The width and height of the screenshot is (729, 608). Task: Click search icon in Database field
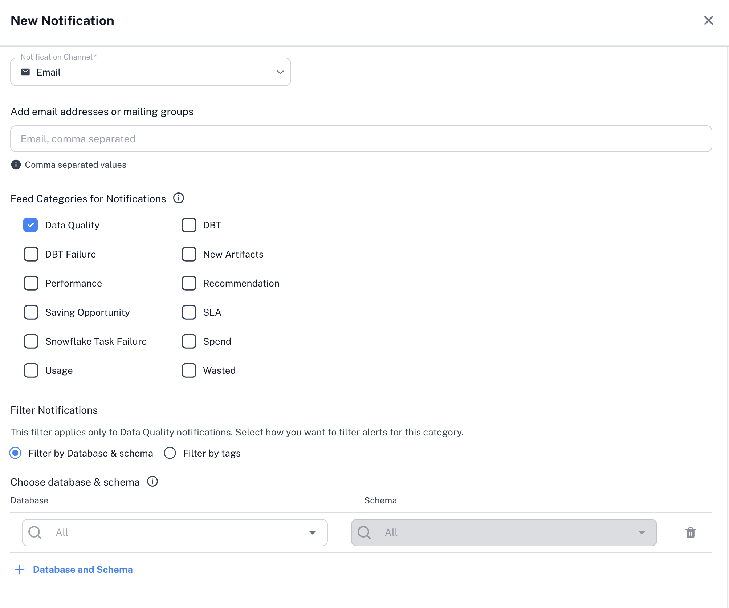[35, 532]
